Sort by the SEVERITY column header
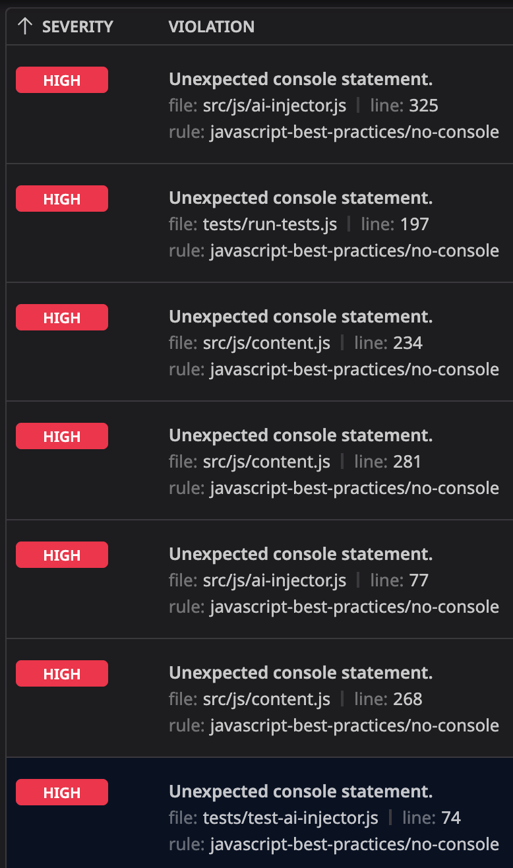The width and height of the screenshot is (513, 868). (x=77, y=26)
